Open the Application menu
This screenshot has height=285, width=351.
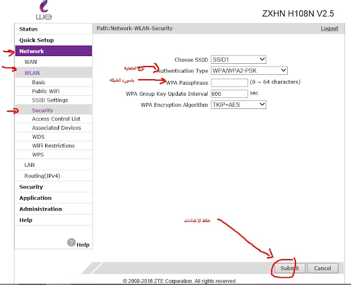[x=54, y=198]
